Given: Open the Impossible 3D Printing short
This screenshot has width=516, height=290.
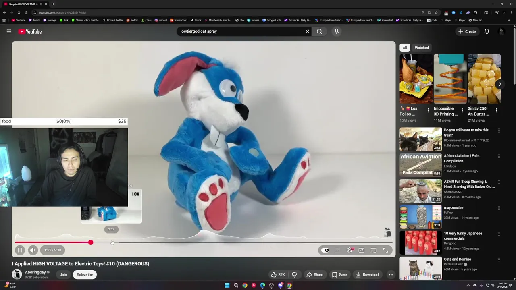Looking at the screenshot, I should (x=450, y=79).
